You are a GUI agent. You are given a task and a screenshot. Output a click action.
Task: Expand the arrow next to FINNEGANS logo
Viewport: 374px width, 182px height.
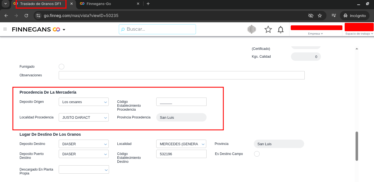[x=64, y=30]
